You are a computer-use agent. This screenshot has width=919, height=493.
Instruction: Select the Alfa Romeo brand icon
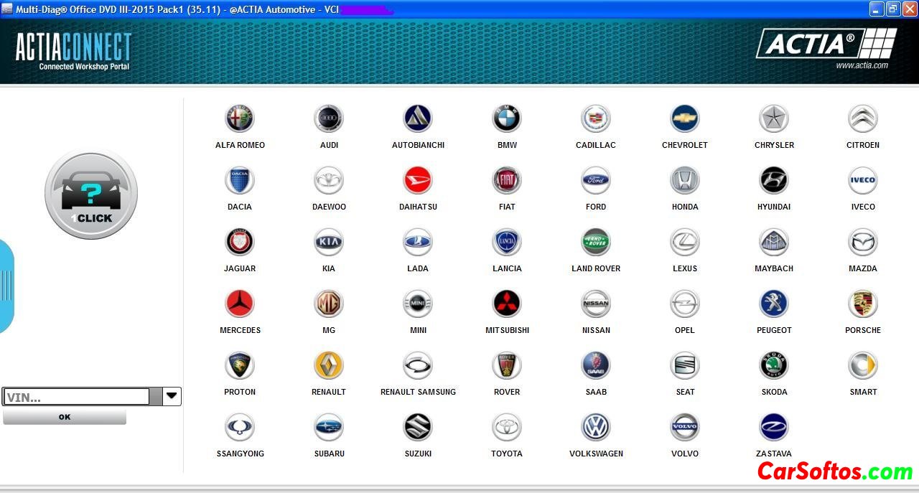240,119
